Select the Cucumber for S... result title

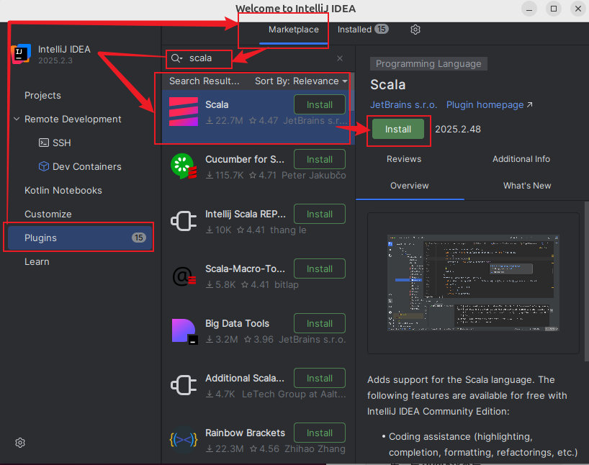point(245,159)
